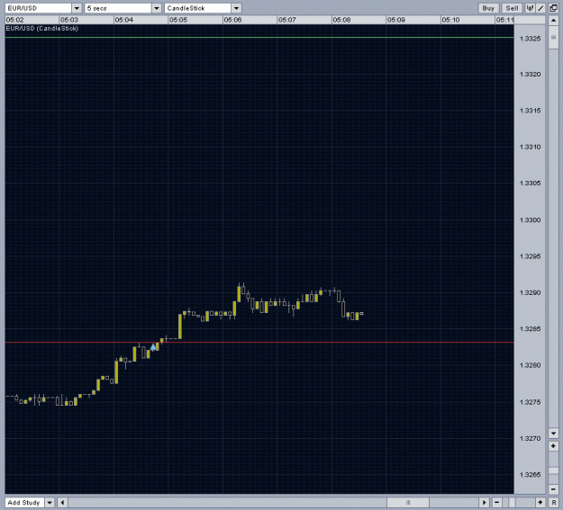The image size is (563, 510).
Task: Click horizontal scroll left arrow
Action: 62,503
